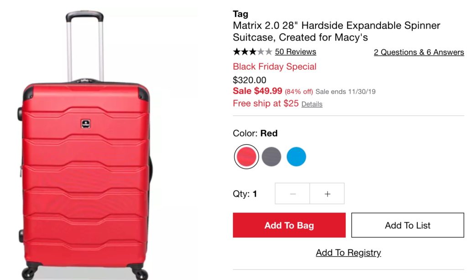Open free shipping Details link
The width and height of the screenshot is (467, 280).
312,104
